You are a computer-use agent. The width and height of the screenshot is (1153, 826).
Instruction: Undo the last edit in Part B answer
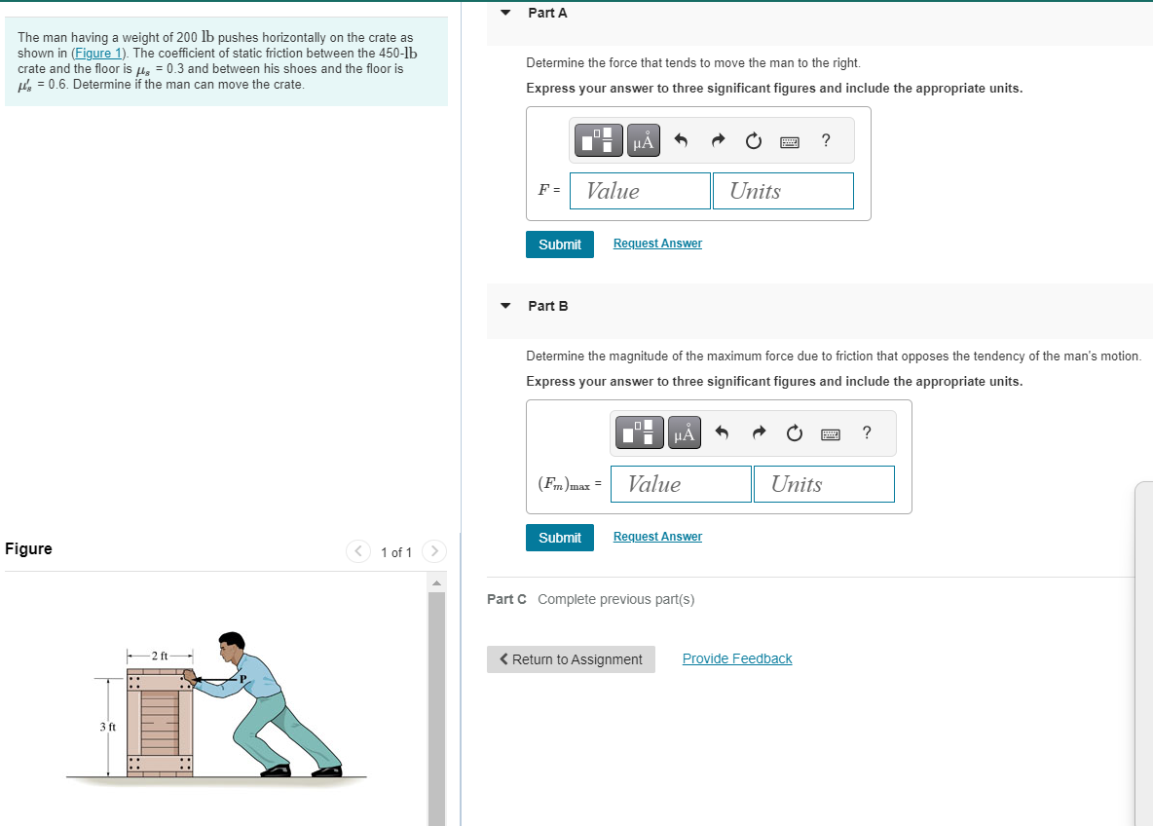pos(723,432)
